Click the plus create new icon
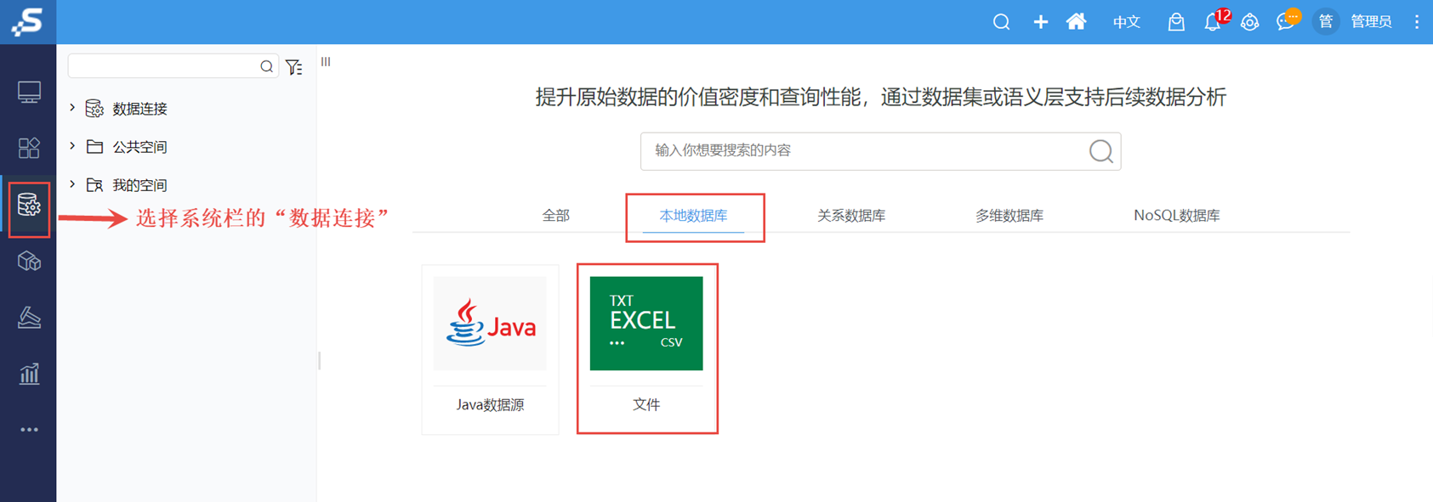1433x502 pixels. [1040, 22]
